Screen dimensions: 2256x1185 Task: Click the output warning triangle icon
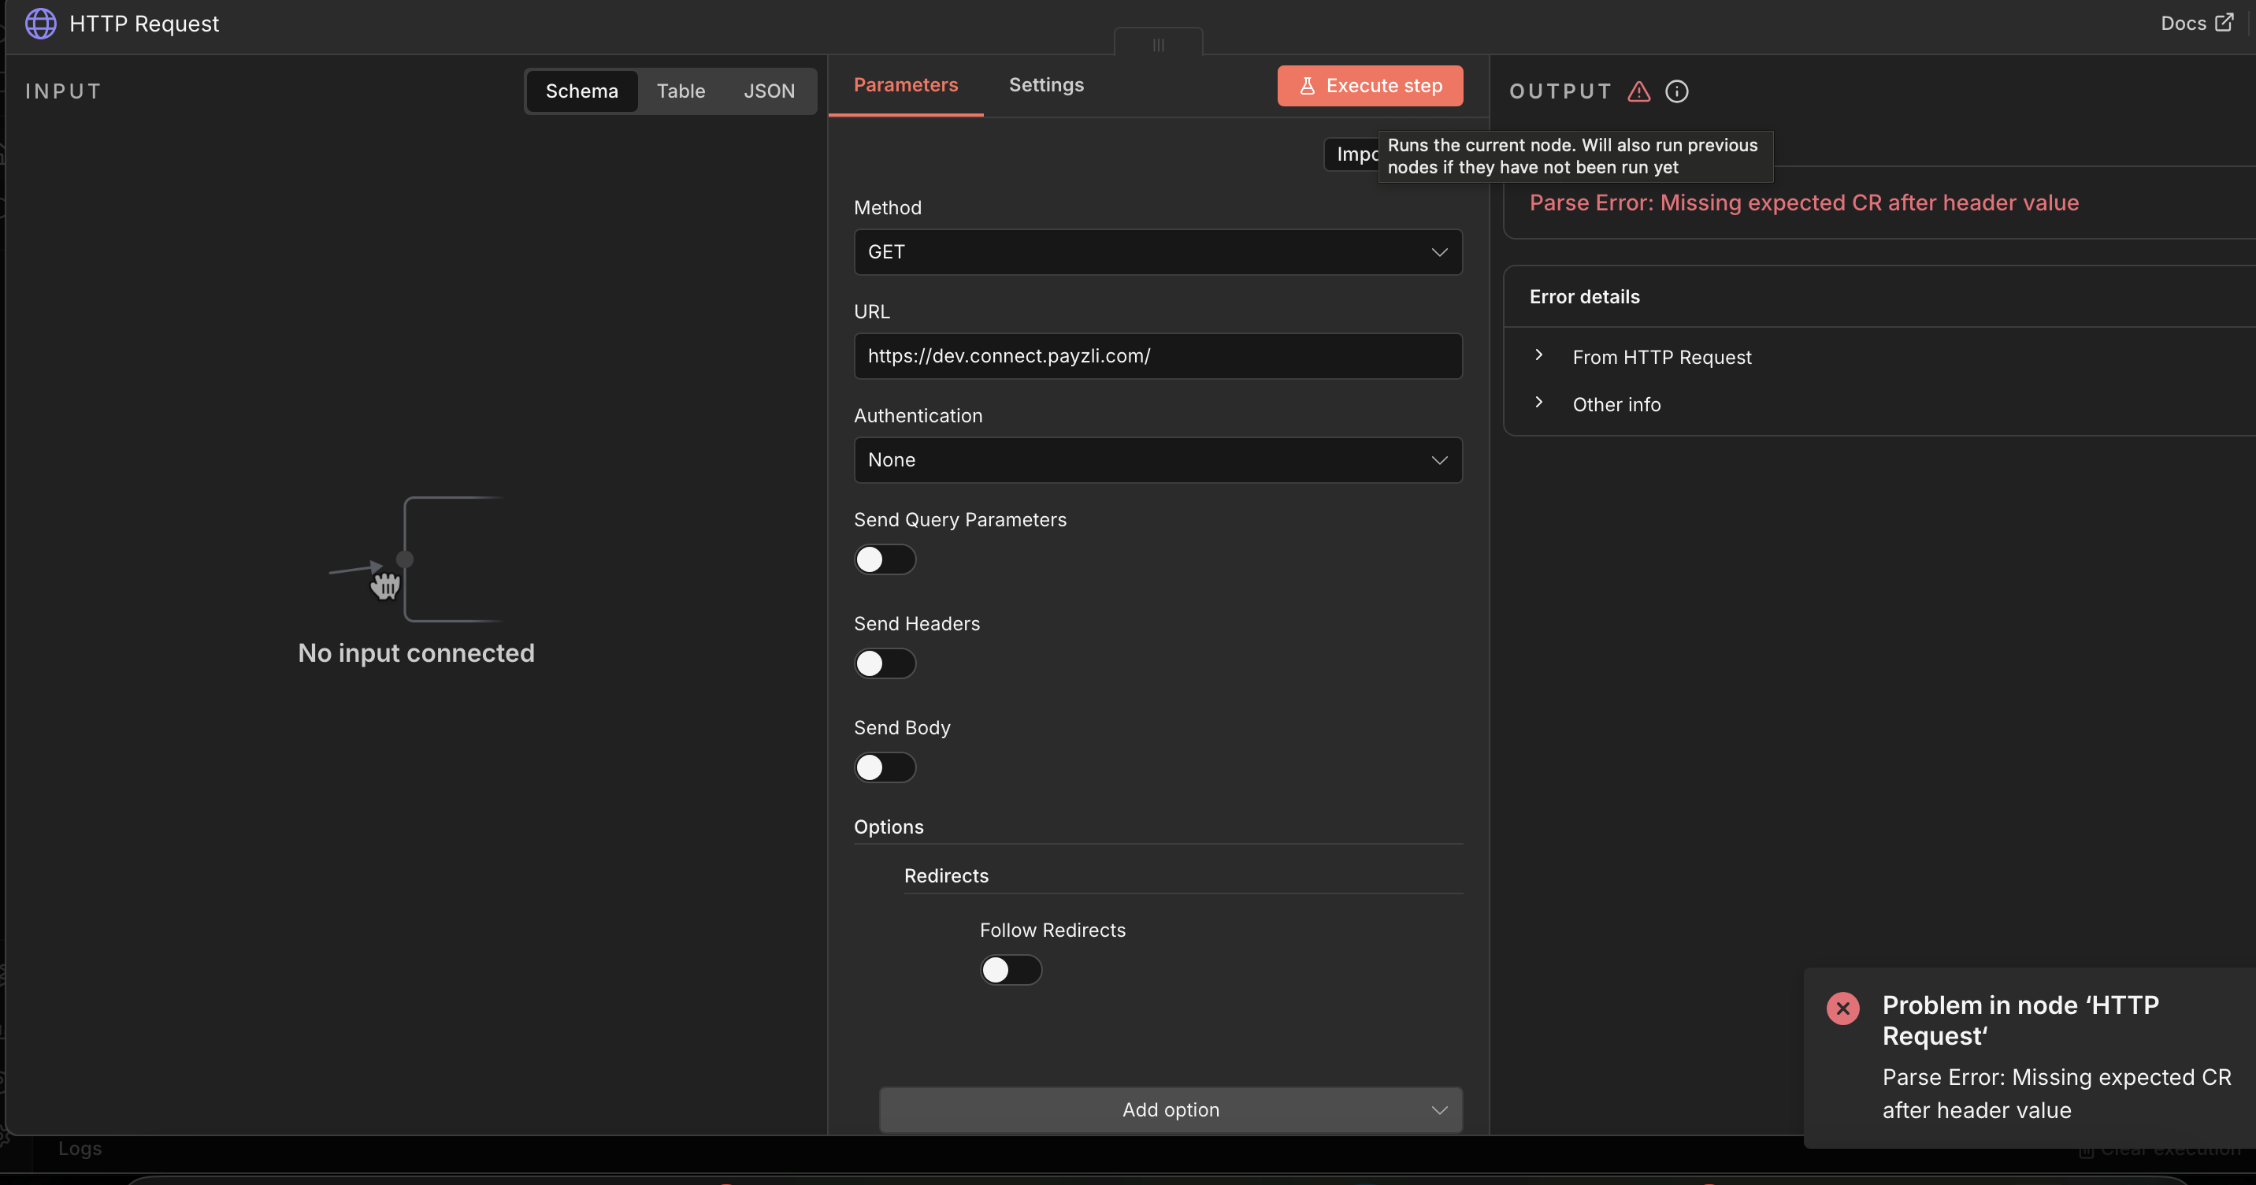click(x=1638, y=91)
